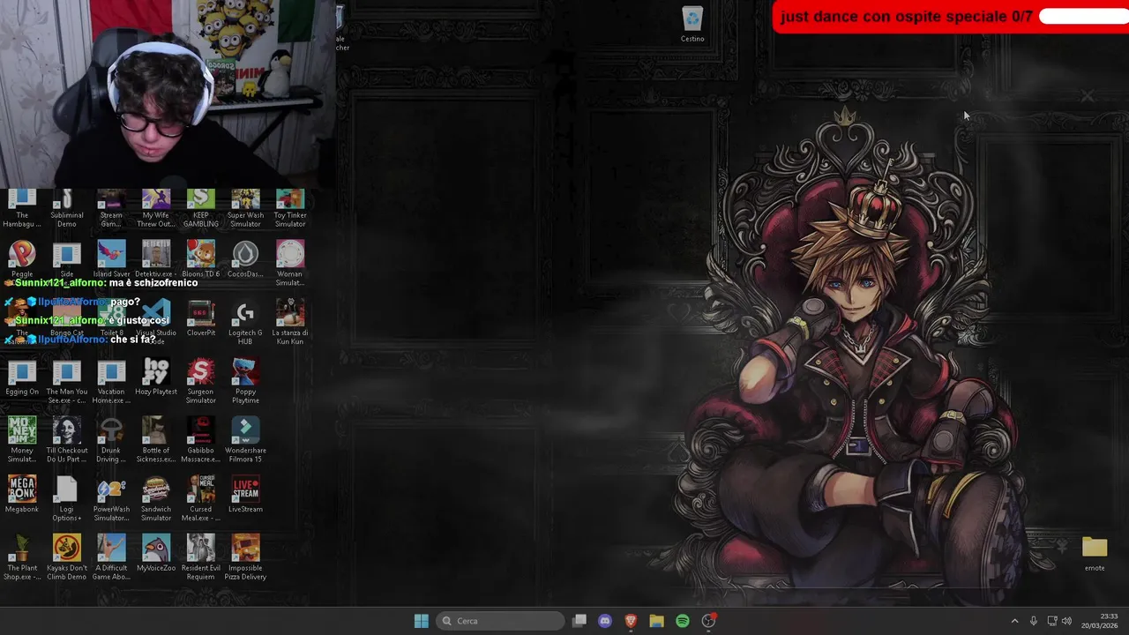Launch Cursed Meal.exe shortcut
This screenshot has height=635, width=1129.
tap(201, 499)
